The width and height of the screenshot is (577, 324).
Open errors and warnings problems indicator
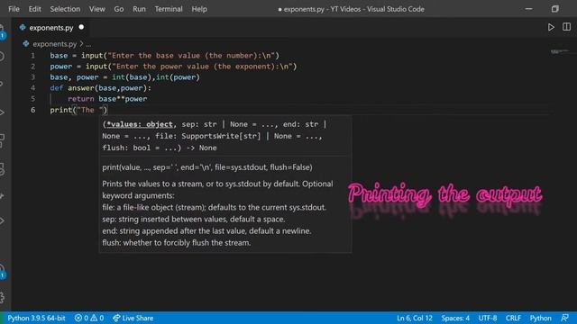[x=89, y=318]
